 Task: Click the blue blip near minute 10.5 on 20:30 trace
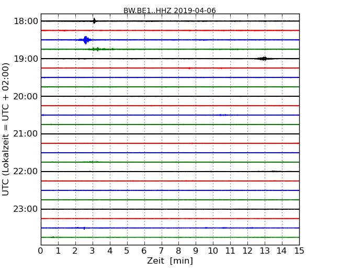click(x=223, y=115)
